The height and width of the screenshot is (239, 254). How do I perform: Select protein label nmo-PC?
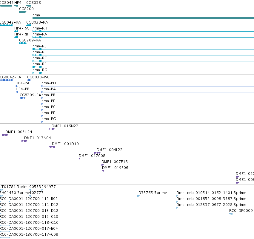coord(48,107)
